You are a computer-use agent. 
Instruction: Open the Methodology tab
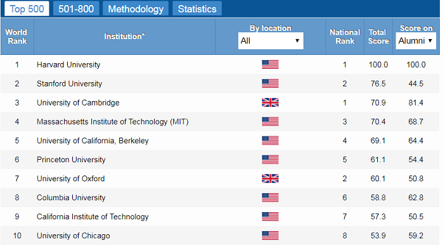(136, 8)
